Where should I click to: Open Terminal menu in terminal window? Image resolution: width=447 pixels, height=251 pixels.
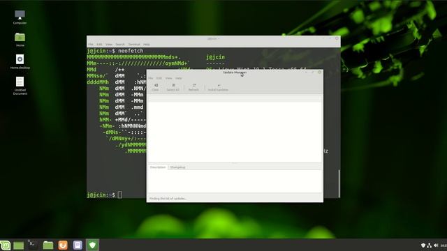pyautogui.click(x=134, y=45)
